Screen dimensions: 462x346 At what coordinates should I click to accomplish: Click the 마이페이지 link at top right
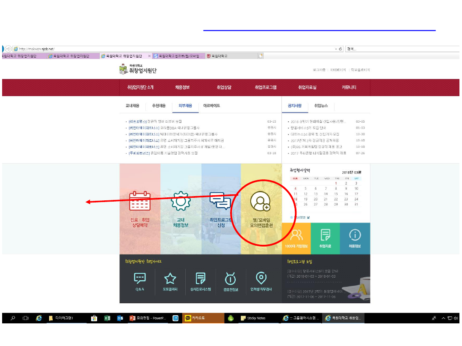pyautogui.click(x=338, y=70)
